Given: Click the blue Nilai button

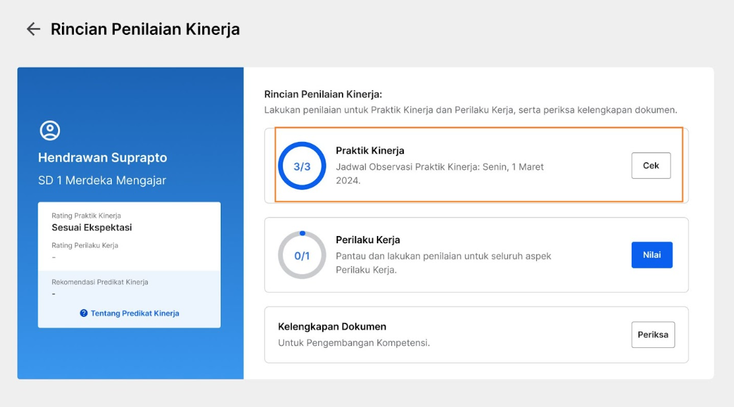Looking at the screenshot, I should (652, 254).
